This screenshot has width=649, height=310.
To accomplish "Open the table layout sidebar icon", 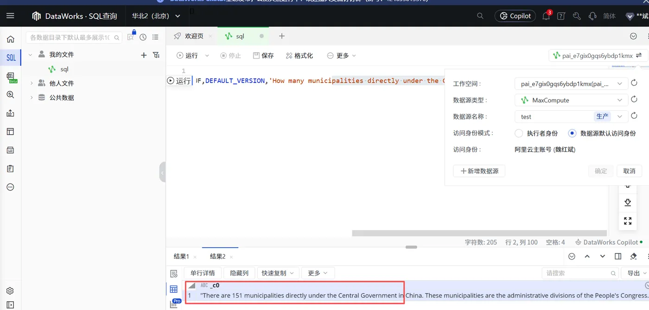I will (x=10, y=132).
